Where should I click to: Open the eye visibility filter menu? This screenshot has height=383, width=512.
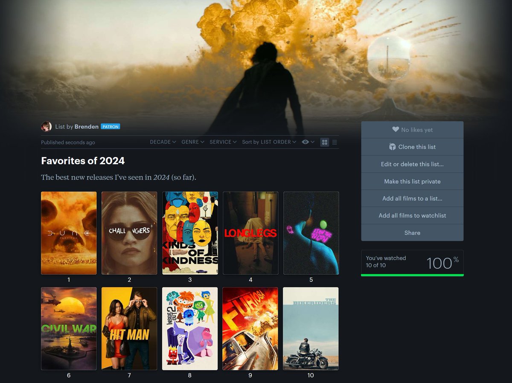click(x=308, y=142)
